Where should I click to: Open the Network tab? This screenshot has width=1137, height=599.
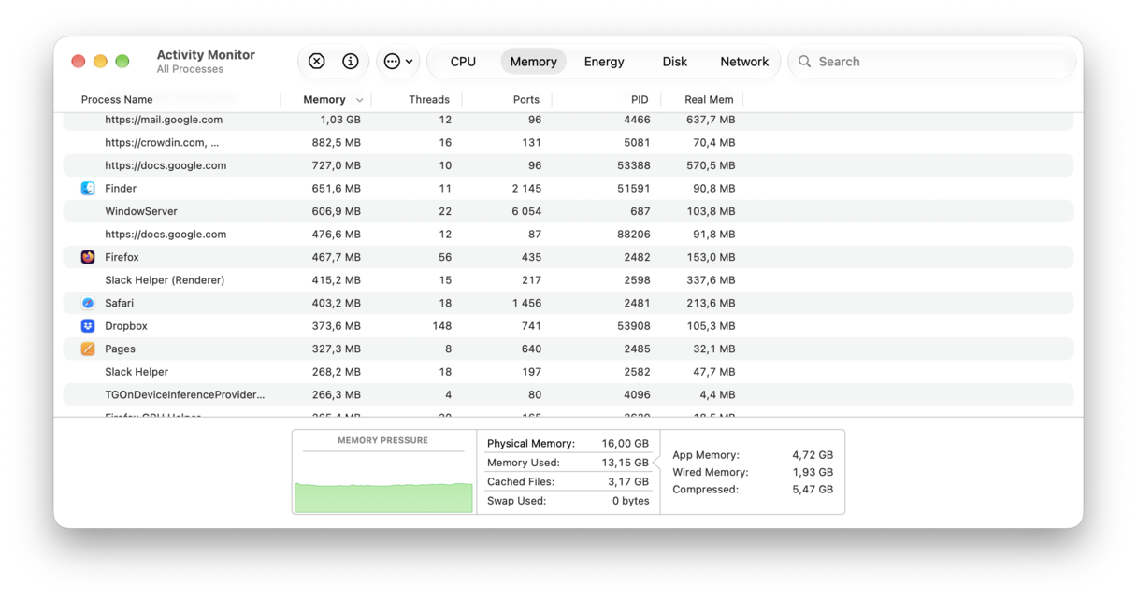744,62
